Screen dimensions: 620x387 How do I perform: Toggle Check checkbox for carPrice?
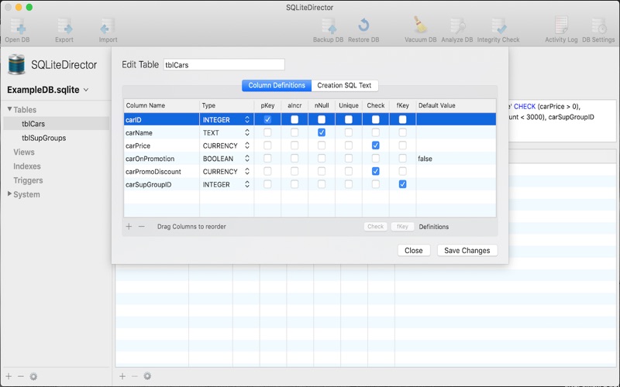376,146
